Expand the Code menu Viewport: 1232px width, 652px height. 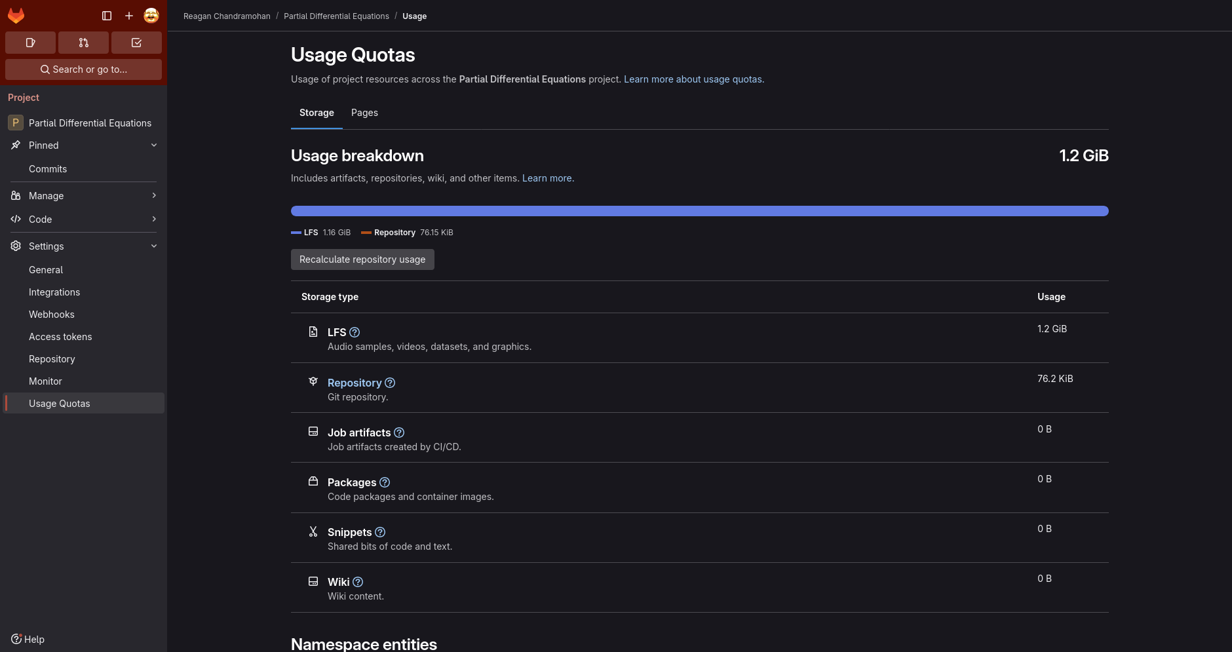(x=83, y=220)
